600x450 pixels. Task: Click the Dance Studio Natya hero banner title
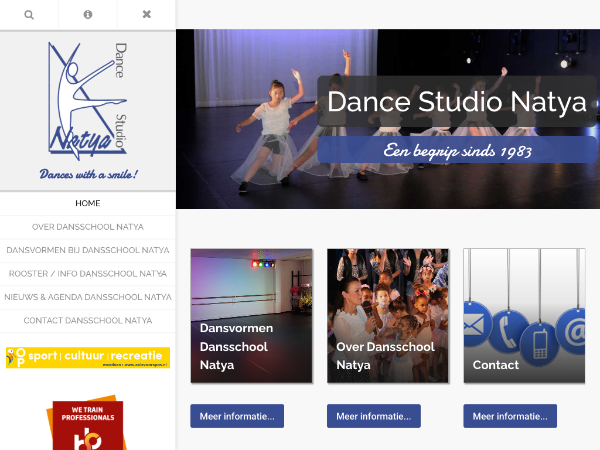[x=456, y=101]
